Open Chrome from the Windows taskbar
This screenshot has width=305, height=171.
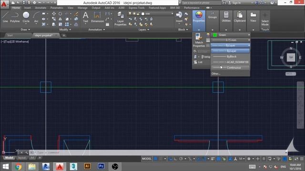coord(18,167)
